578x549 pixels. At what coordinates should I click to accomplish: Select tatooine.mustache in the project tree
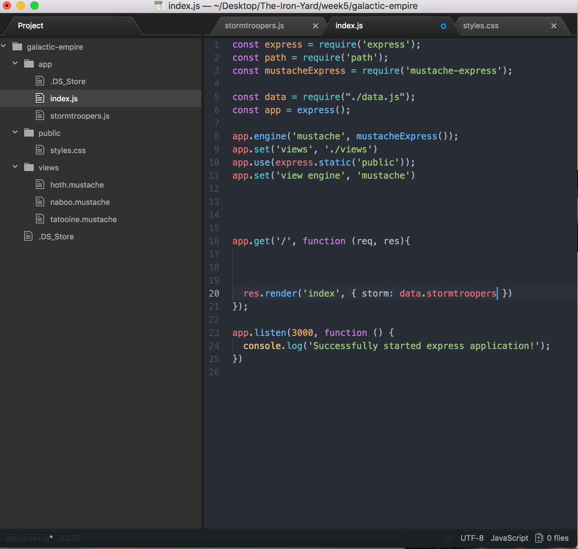coord(83,219)
